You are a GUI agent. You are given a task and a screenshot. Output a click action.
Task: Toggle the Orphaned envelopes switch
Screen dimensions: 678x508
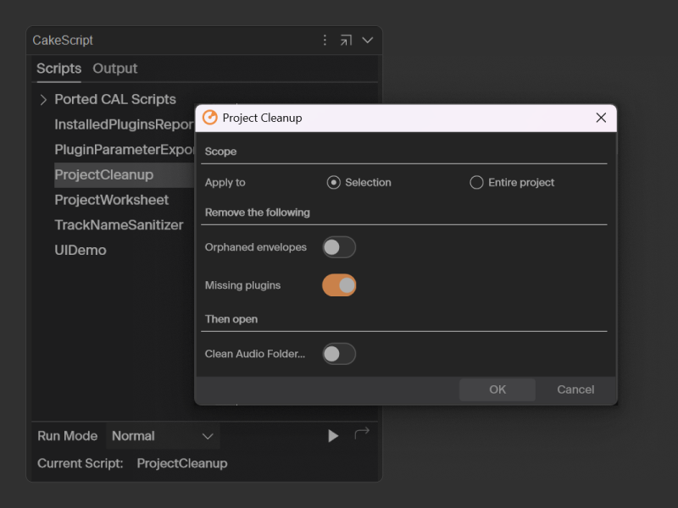pyautogui.click(x=339, y=247)
